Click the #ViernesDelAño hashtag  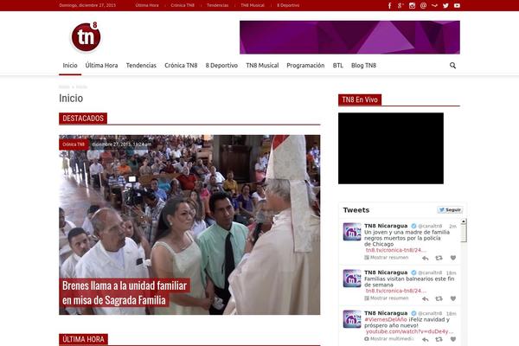[x=385, y=320]
